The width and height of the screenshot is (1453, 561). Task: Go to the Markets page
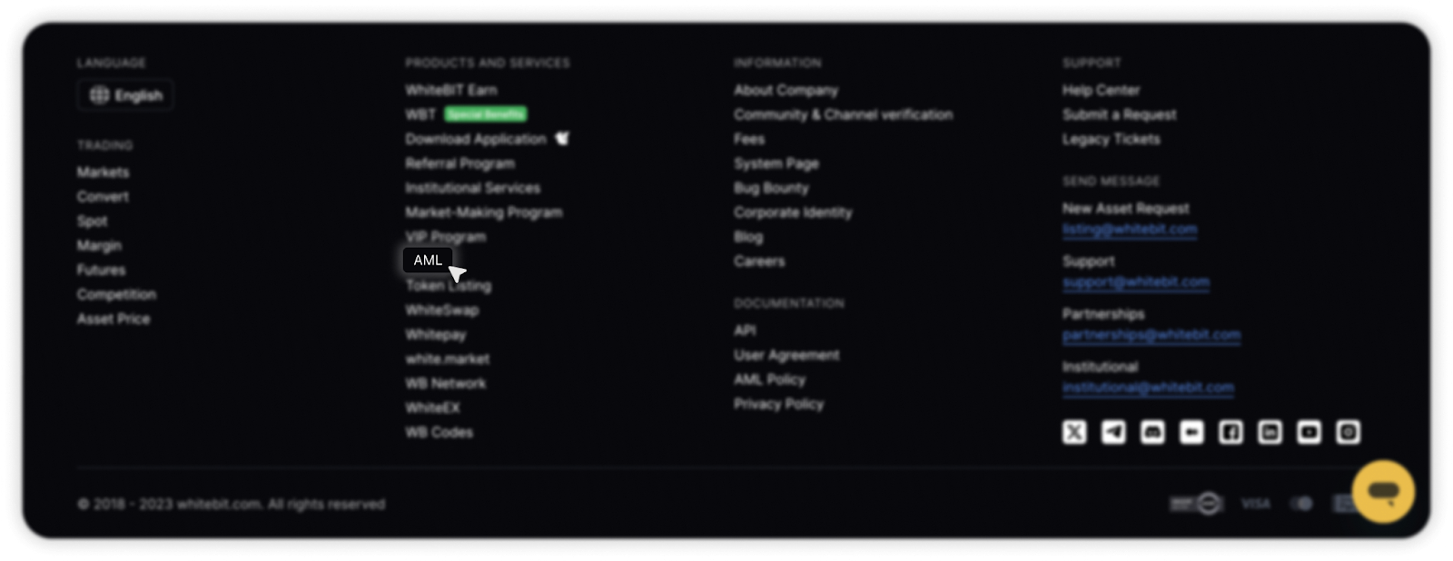point(103,172)
